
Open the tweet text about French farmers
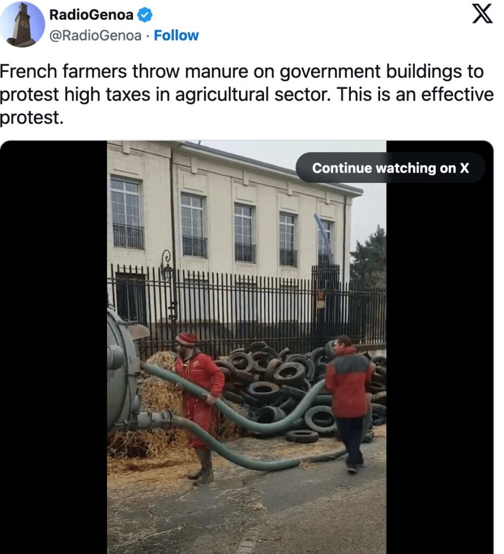tap(247, 94)
